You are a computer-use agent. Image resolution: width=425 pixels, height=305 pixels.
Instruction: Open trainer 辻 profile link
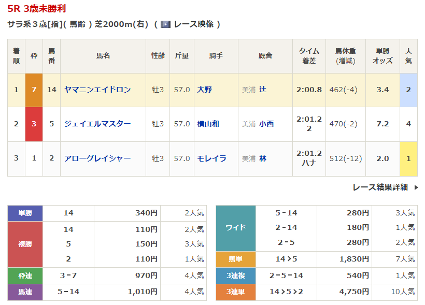[263, 90]
